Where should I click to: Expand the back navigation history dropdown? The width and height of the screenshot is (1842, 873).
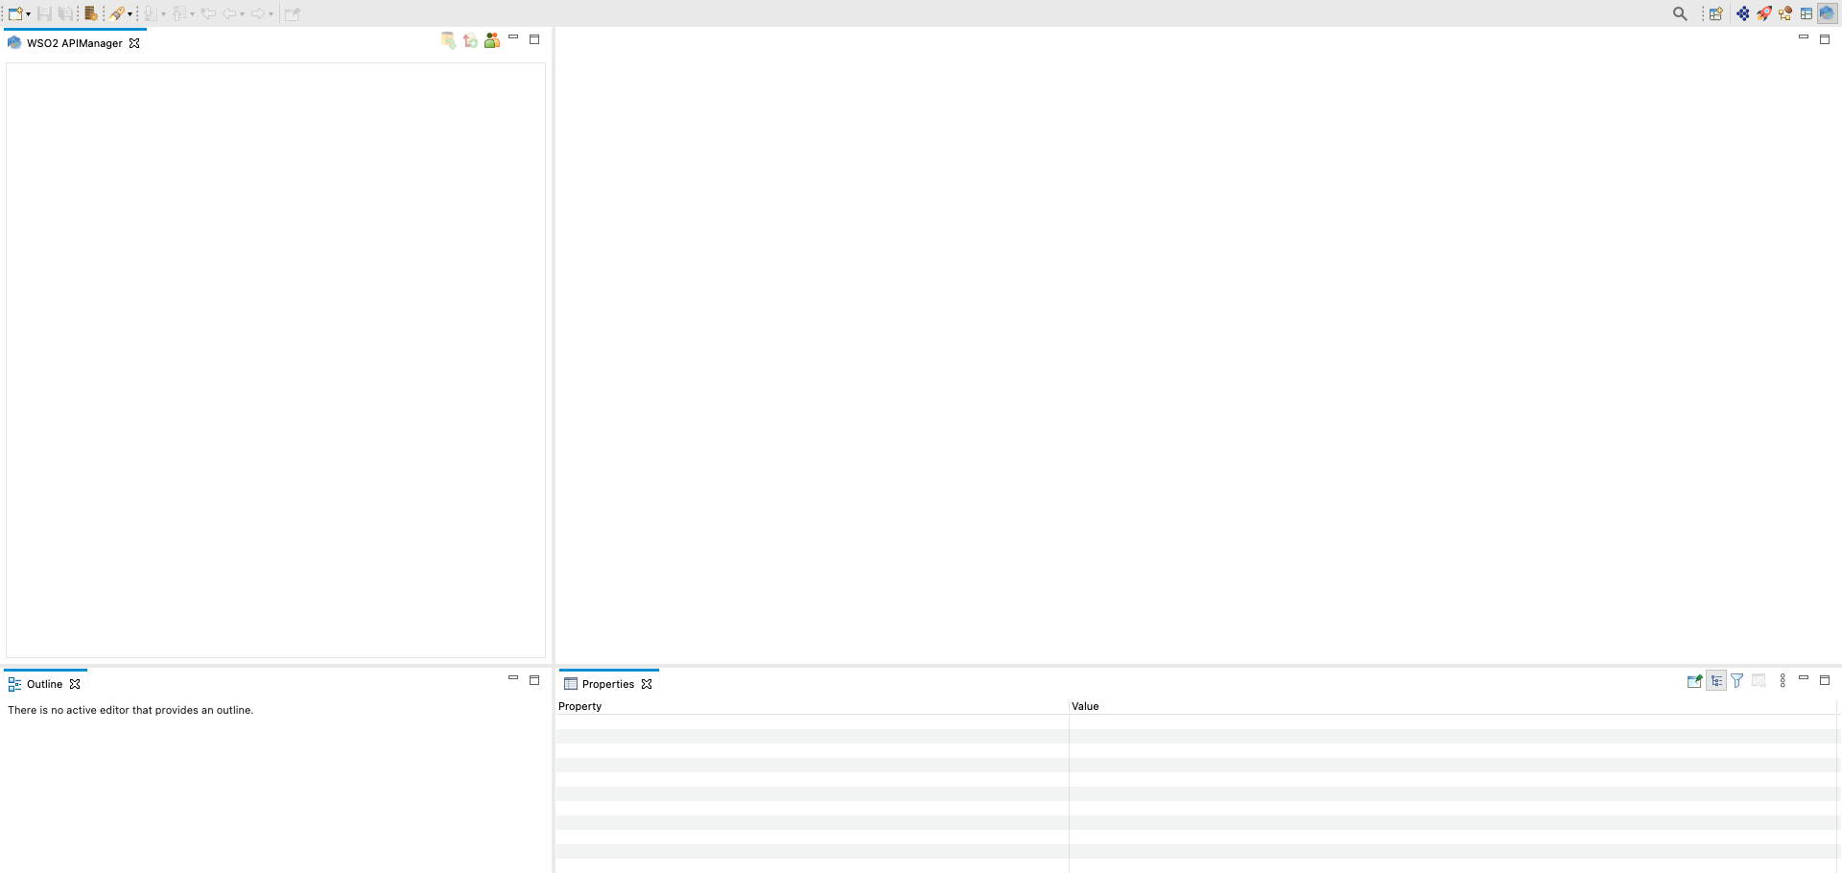pyautogui.click(x=241, y=13)
